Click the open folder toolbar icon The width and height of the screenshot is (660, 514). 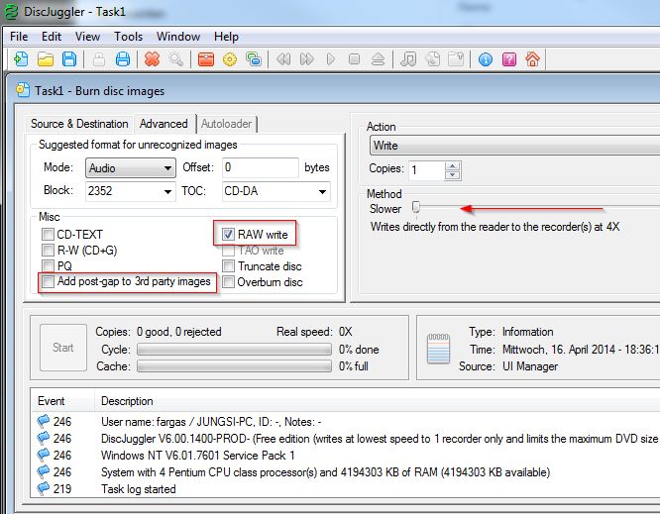tap(46, 59)
